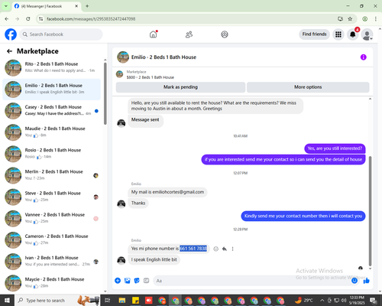
Task: Click the Emilio chat header name
Action: click(x=163, y=57)
